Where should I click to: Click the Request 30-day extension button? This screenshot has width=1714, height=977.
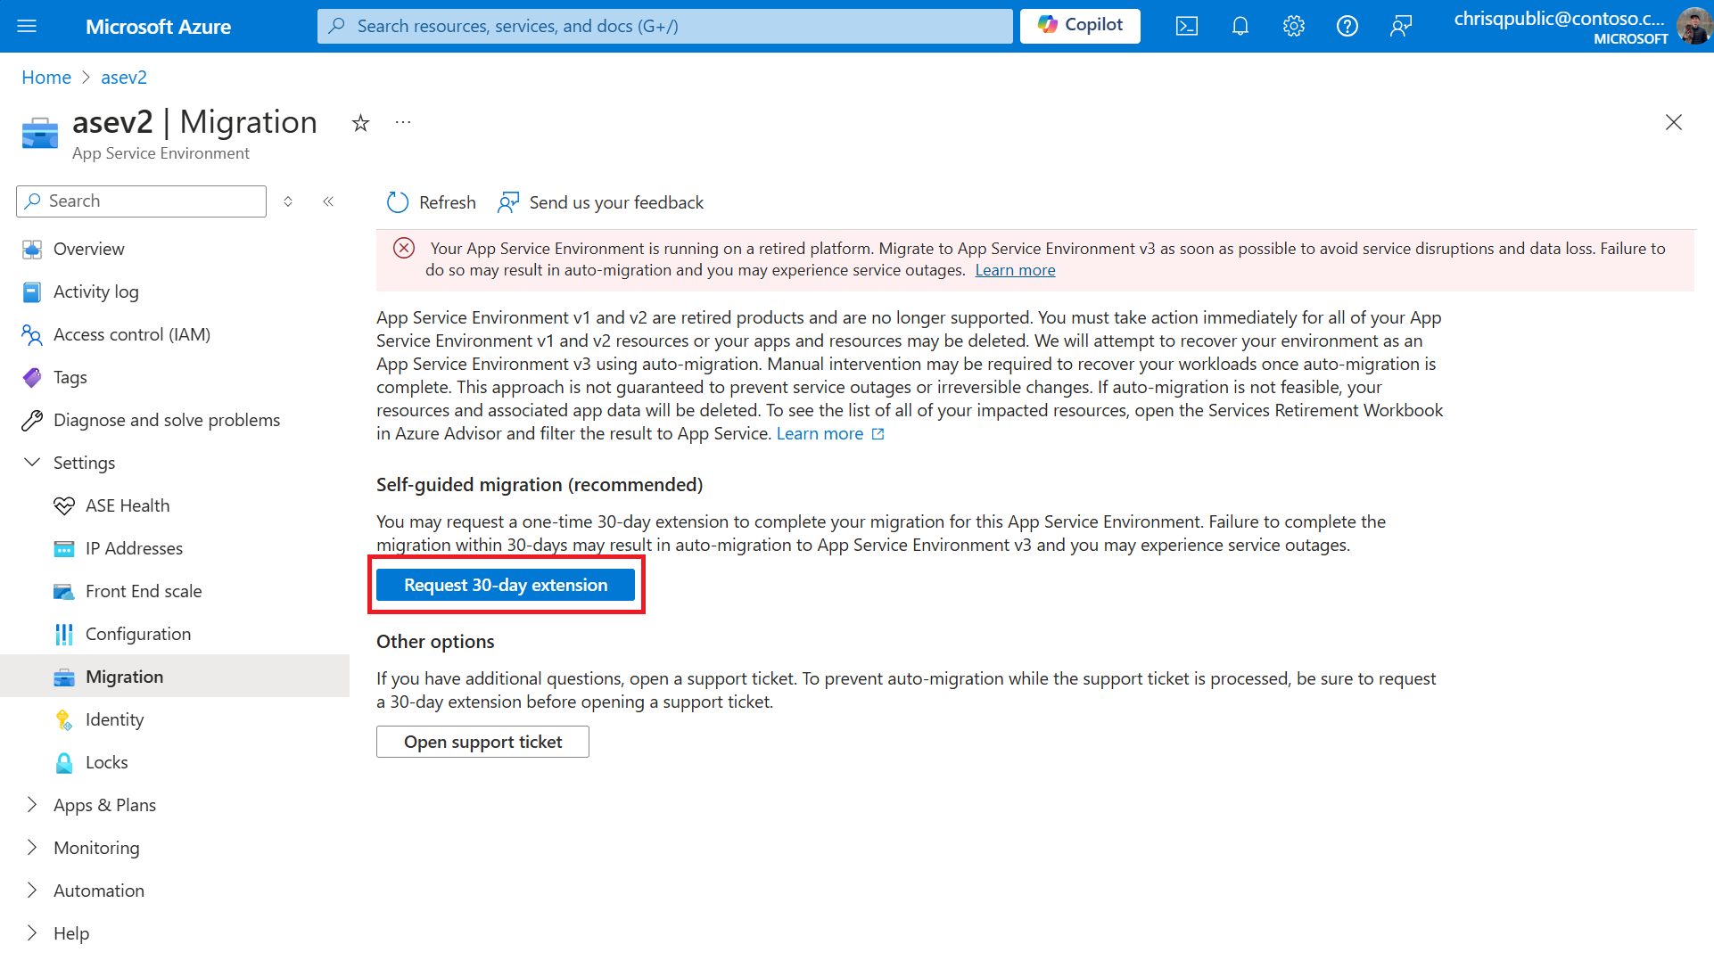(505, 584)
